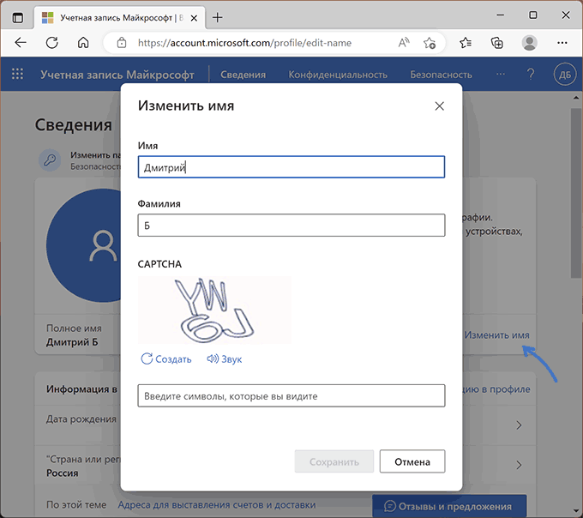Open the browser profile avatar
Image resolution: width=583 pixels, height=518 pixels.
coord(530,43)
